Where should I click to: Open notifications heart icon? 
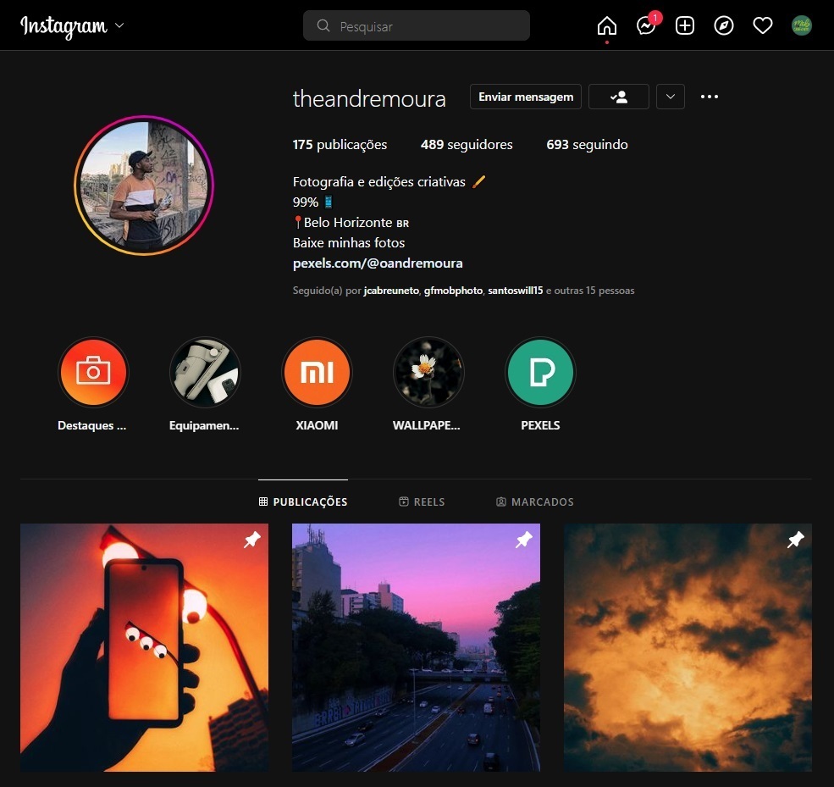pos(763,26)
